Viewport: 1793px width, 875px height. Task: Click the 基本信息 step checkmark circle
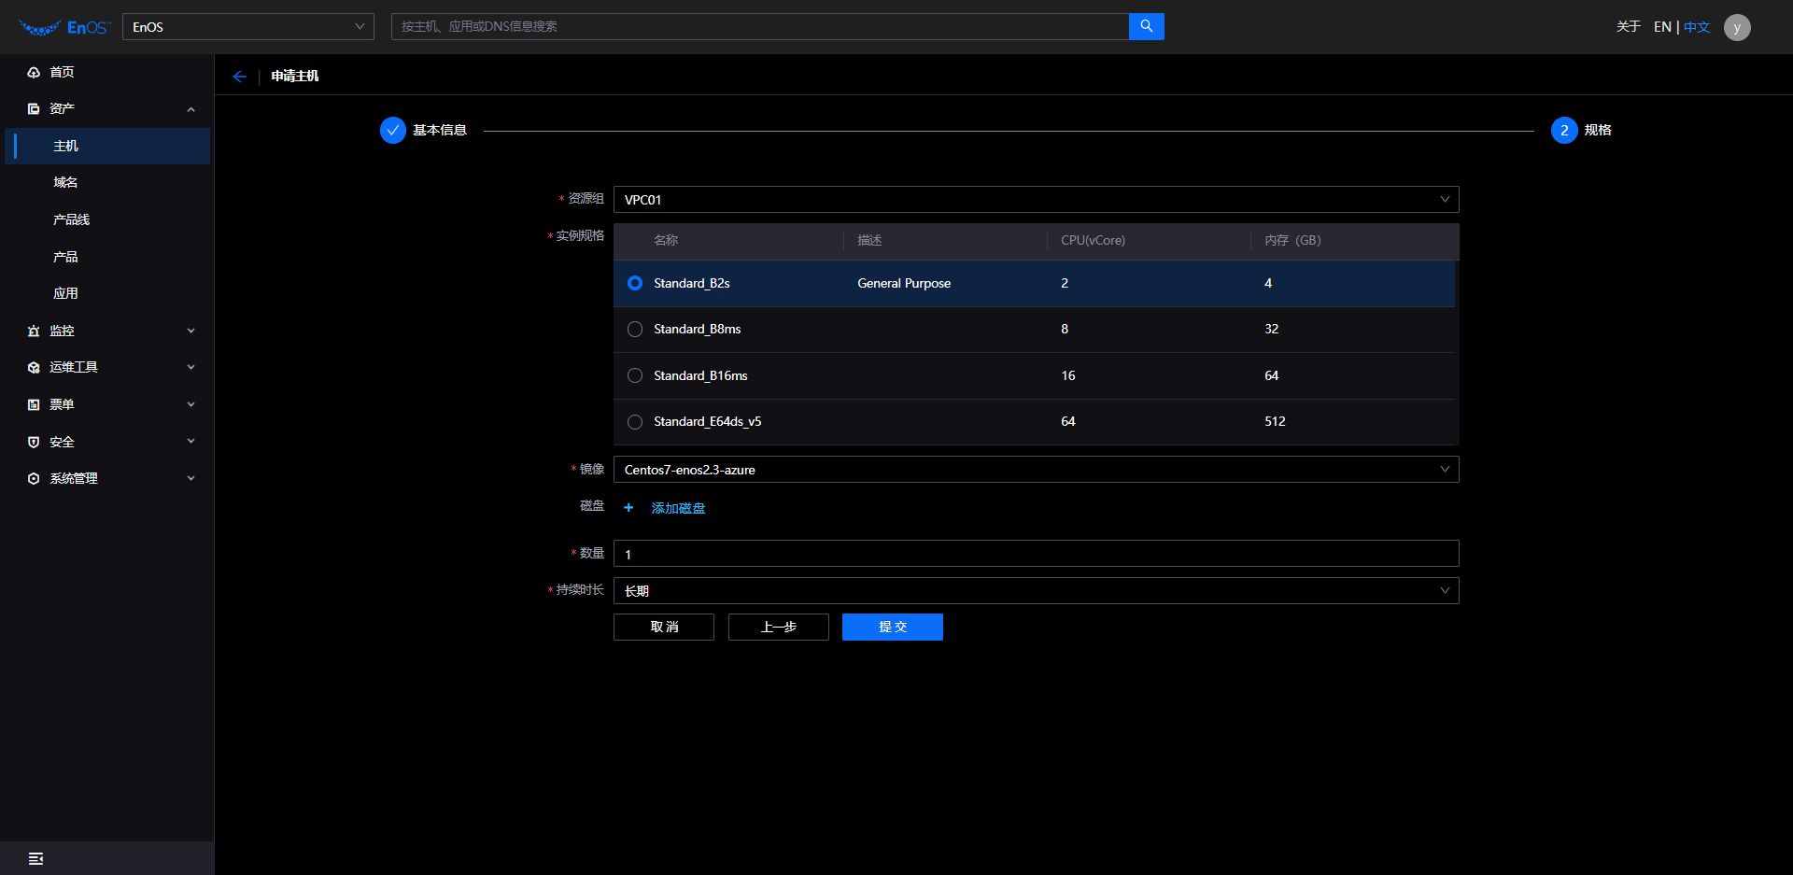click(393, 131)
